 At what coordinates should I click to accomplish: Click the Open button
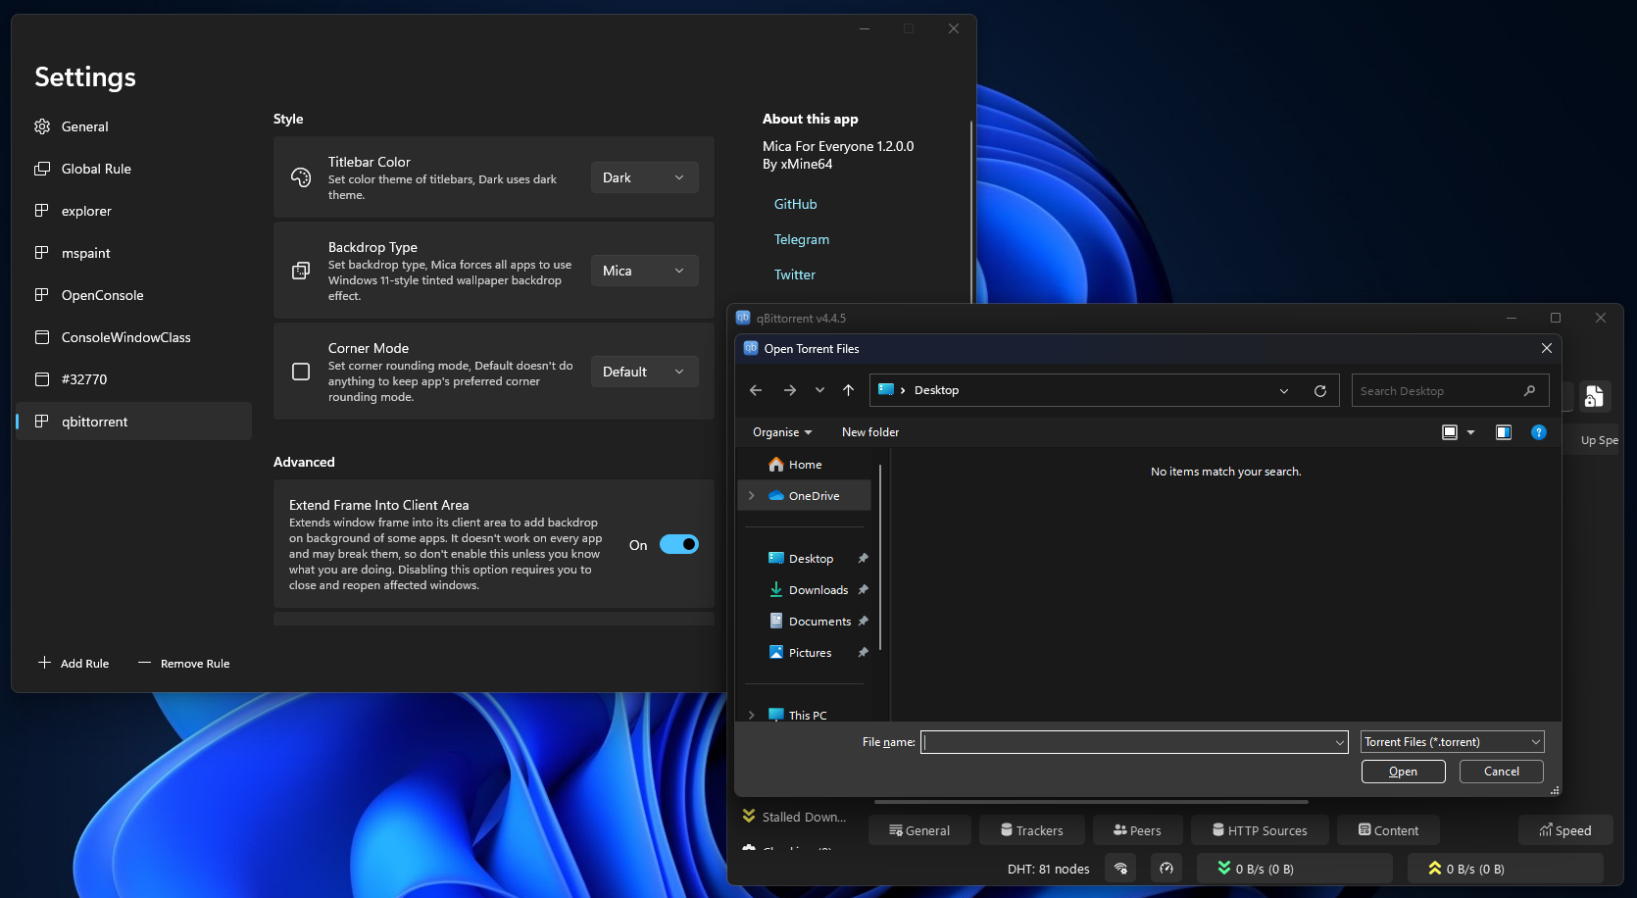tap(1403, 772)
